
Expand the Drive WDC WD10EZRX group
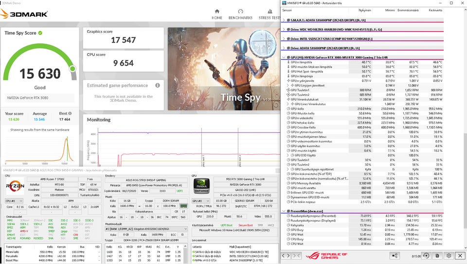[284, 30]
